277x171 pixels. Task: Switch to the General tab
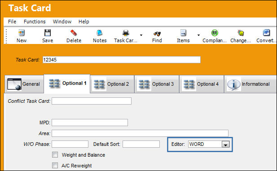(x=24, y=84)
